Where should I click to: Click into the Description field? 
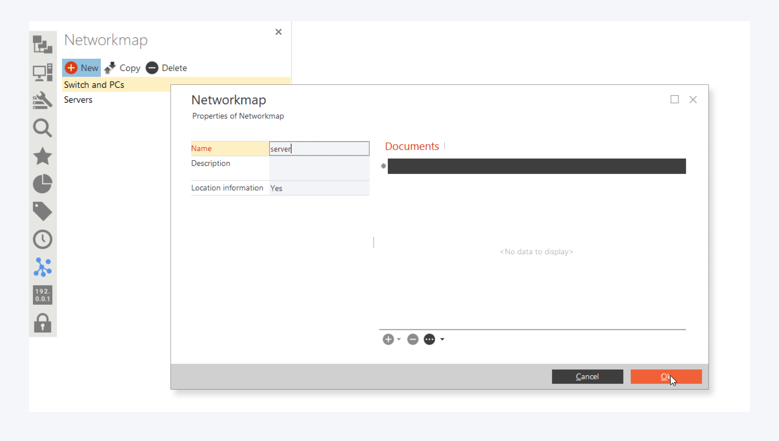319,168
